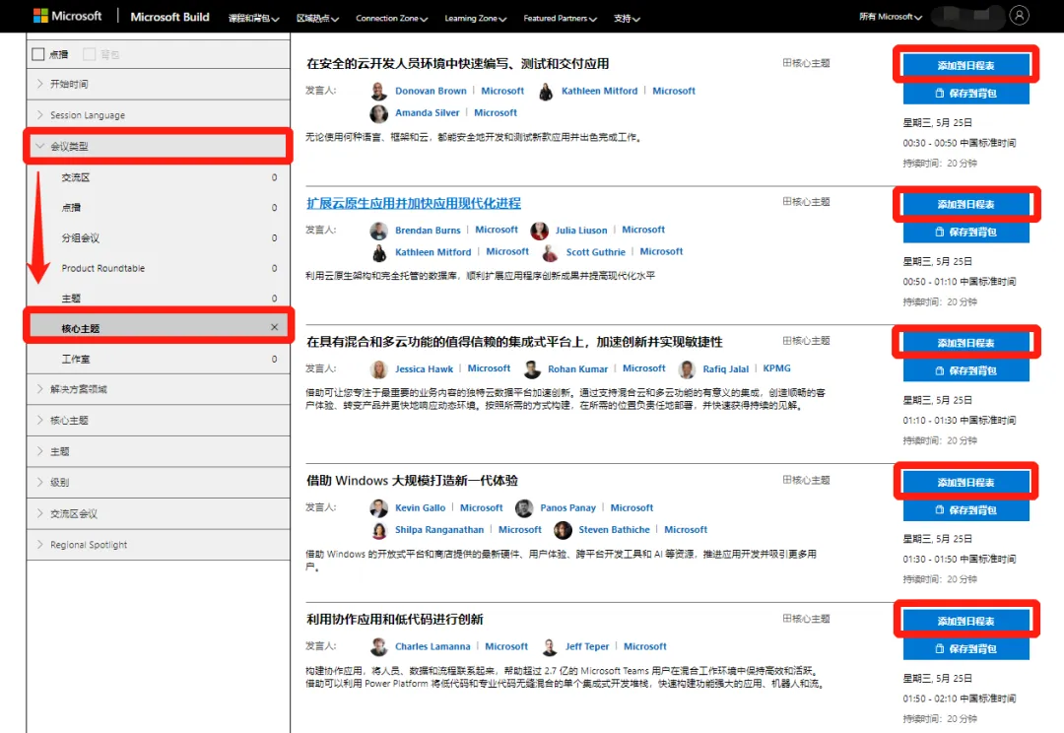Click Rafiq Jalal's avatar photo

pyautogui.click(x=687, y=369)
